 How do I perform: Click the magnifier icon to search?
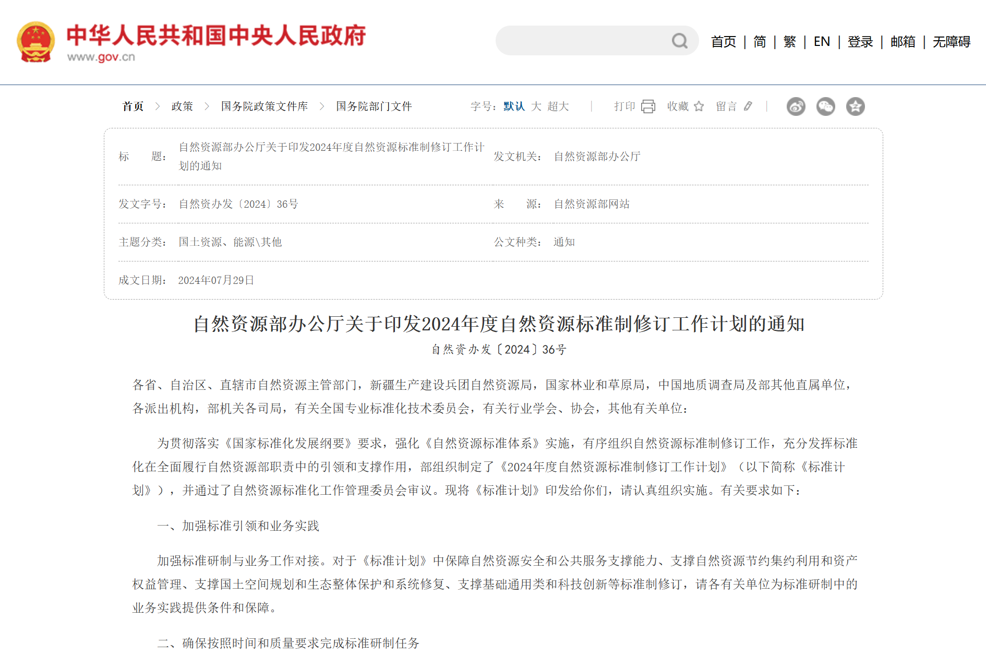679,40
